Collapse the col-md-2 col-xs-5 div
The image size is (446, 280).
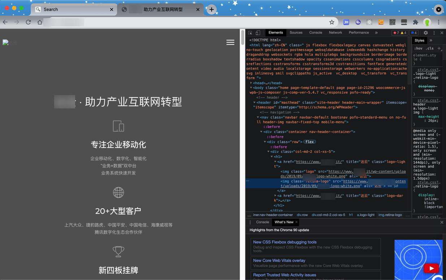[268, 152]
